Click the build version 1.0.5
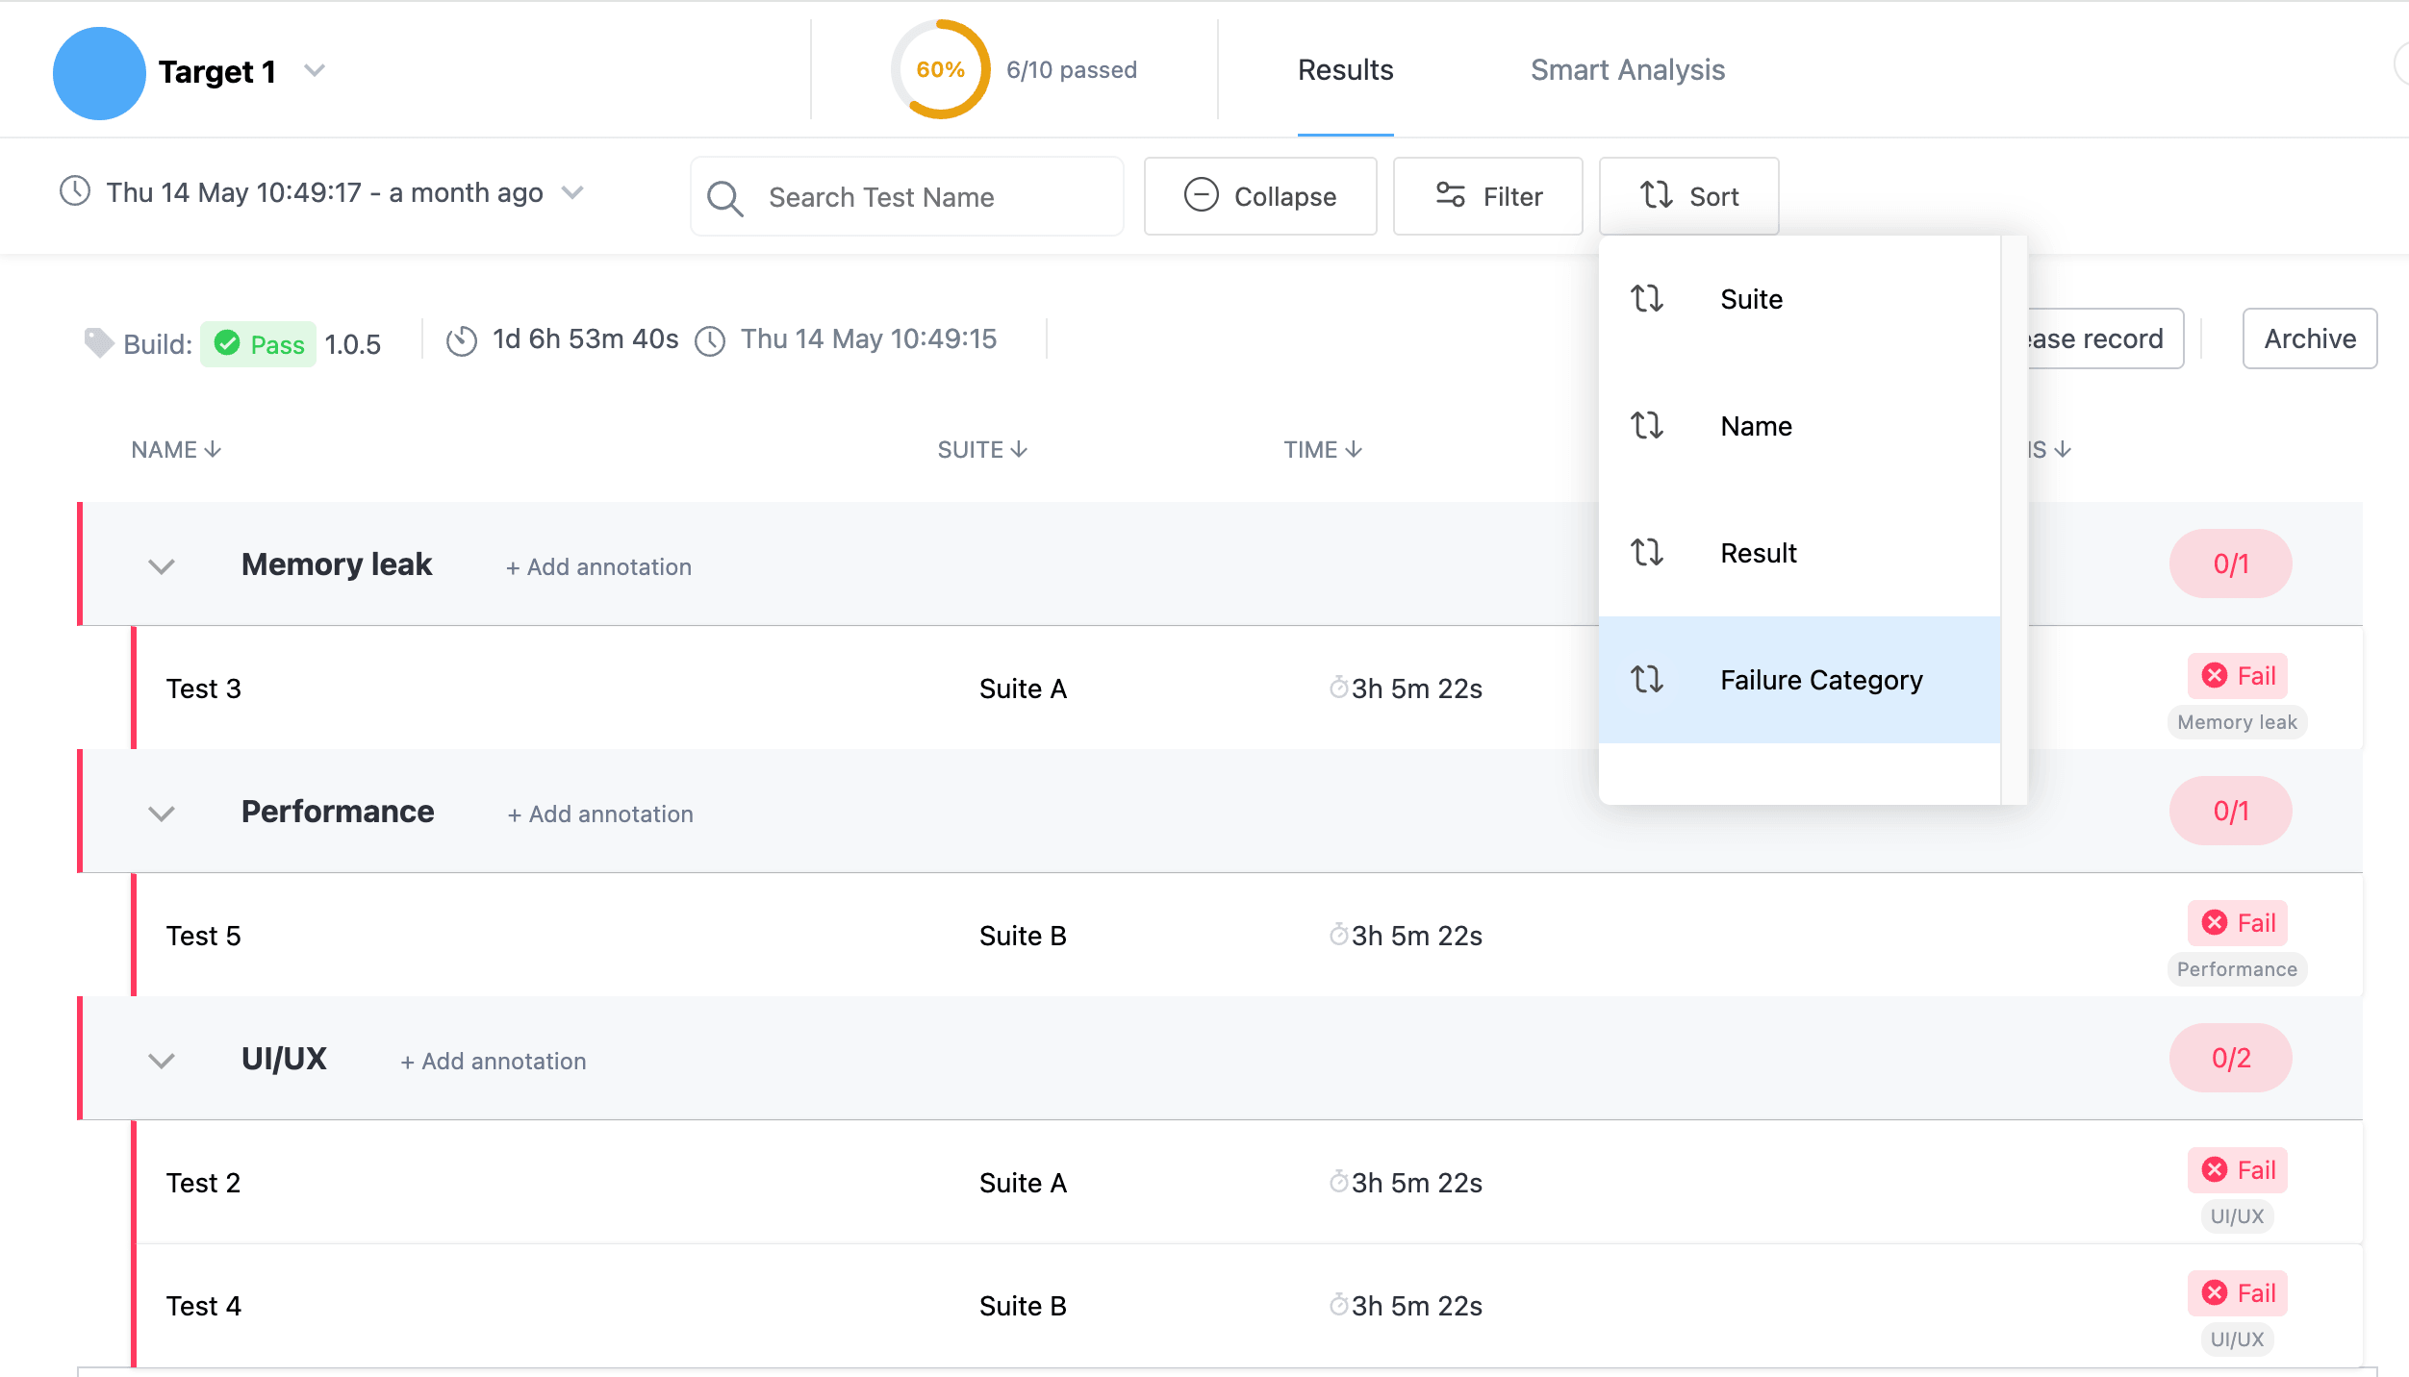 point(352,344)
